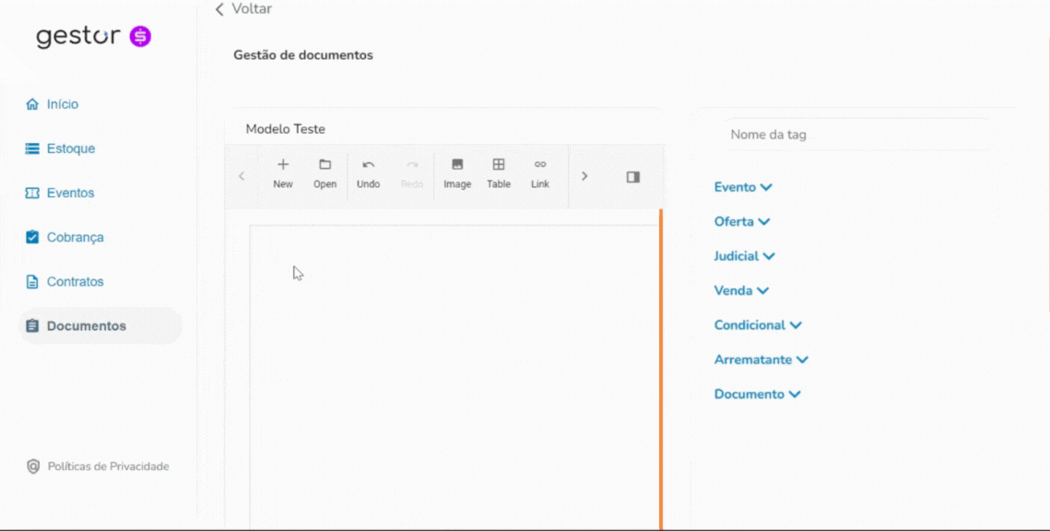Focus the Nome da tag search field
Screen dimensions: 1050x531
pyautogui.click(x=856, y=135)
